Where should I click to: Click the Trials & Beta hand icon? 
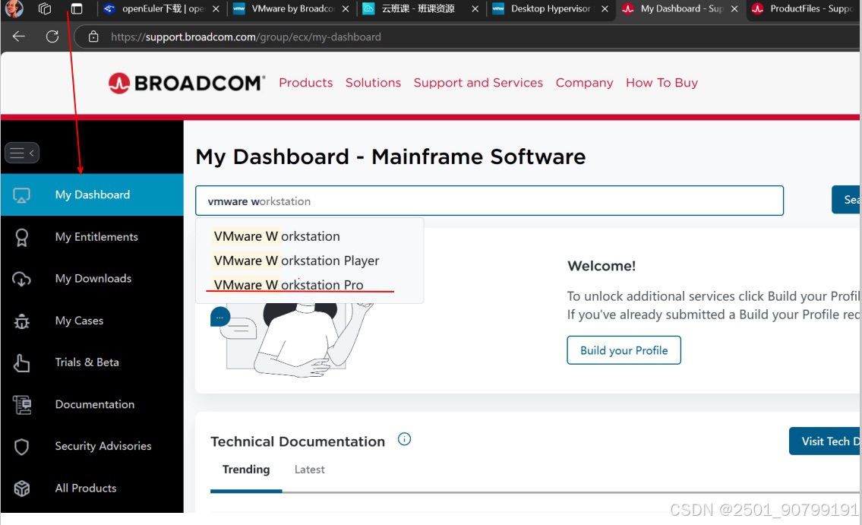click(x=21, y=363)
